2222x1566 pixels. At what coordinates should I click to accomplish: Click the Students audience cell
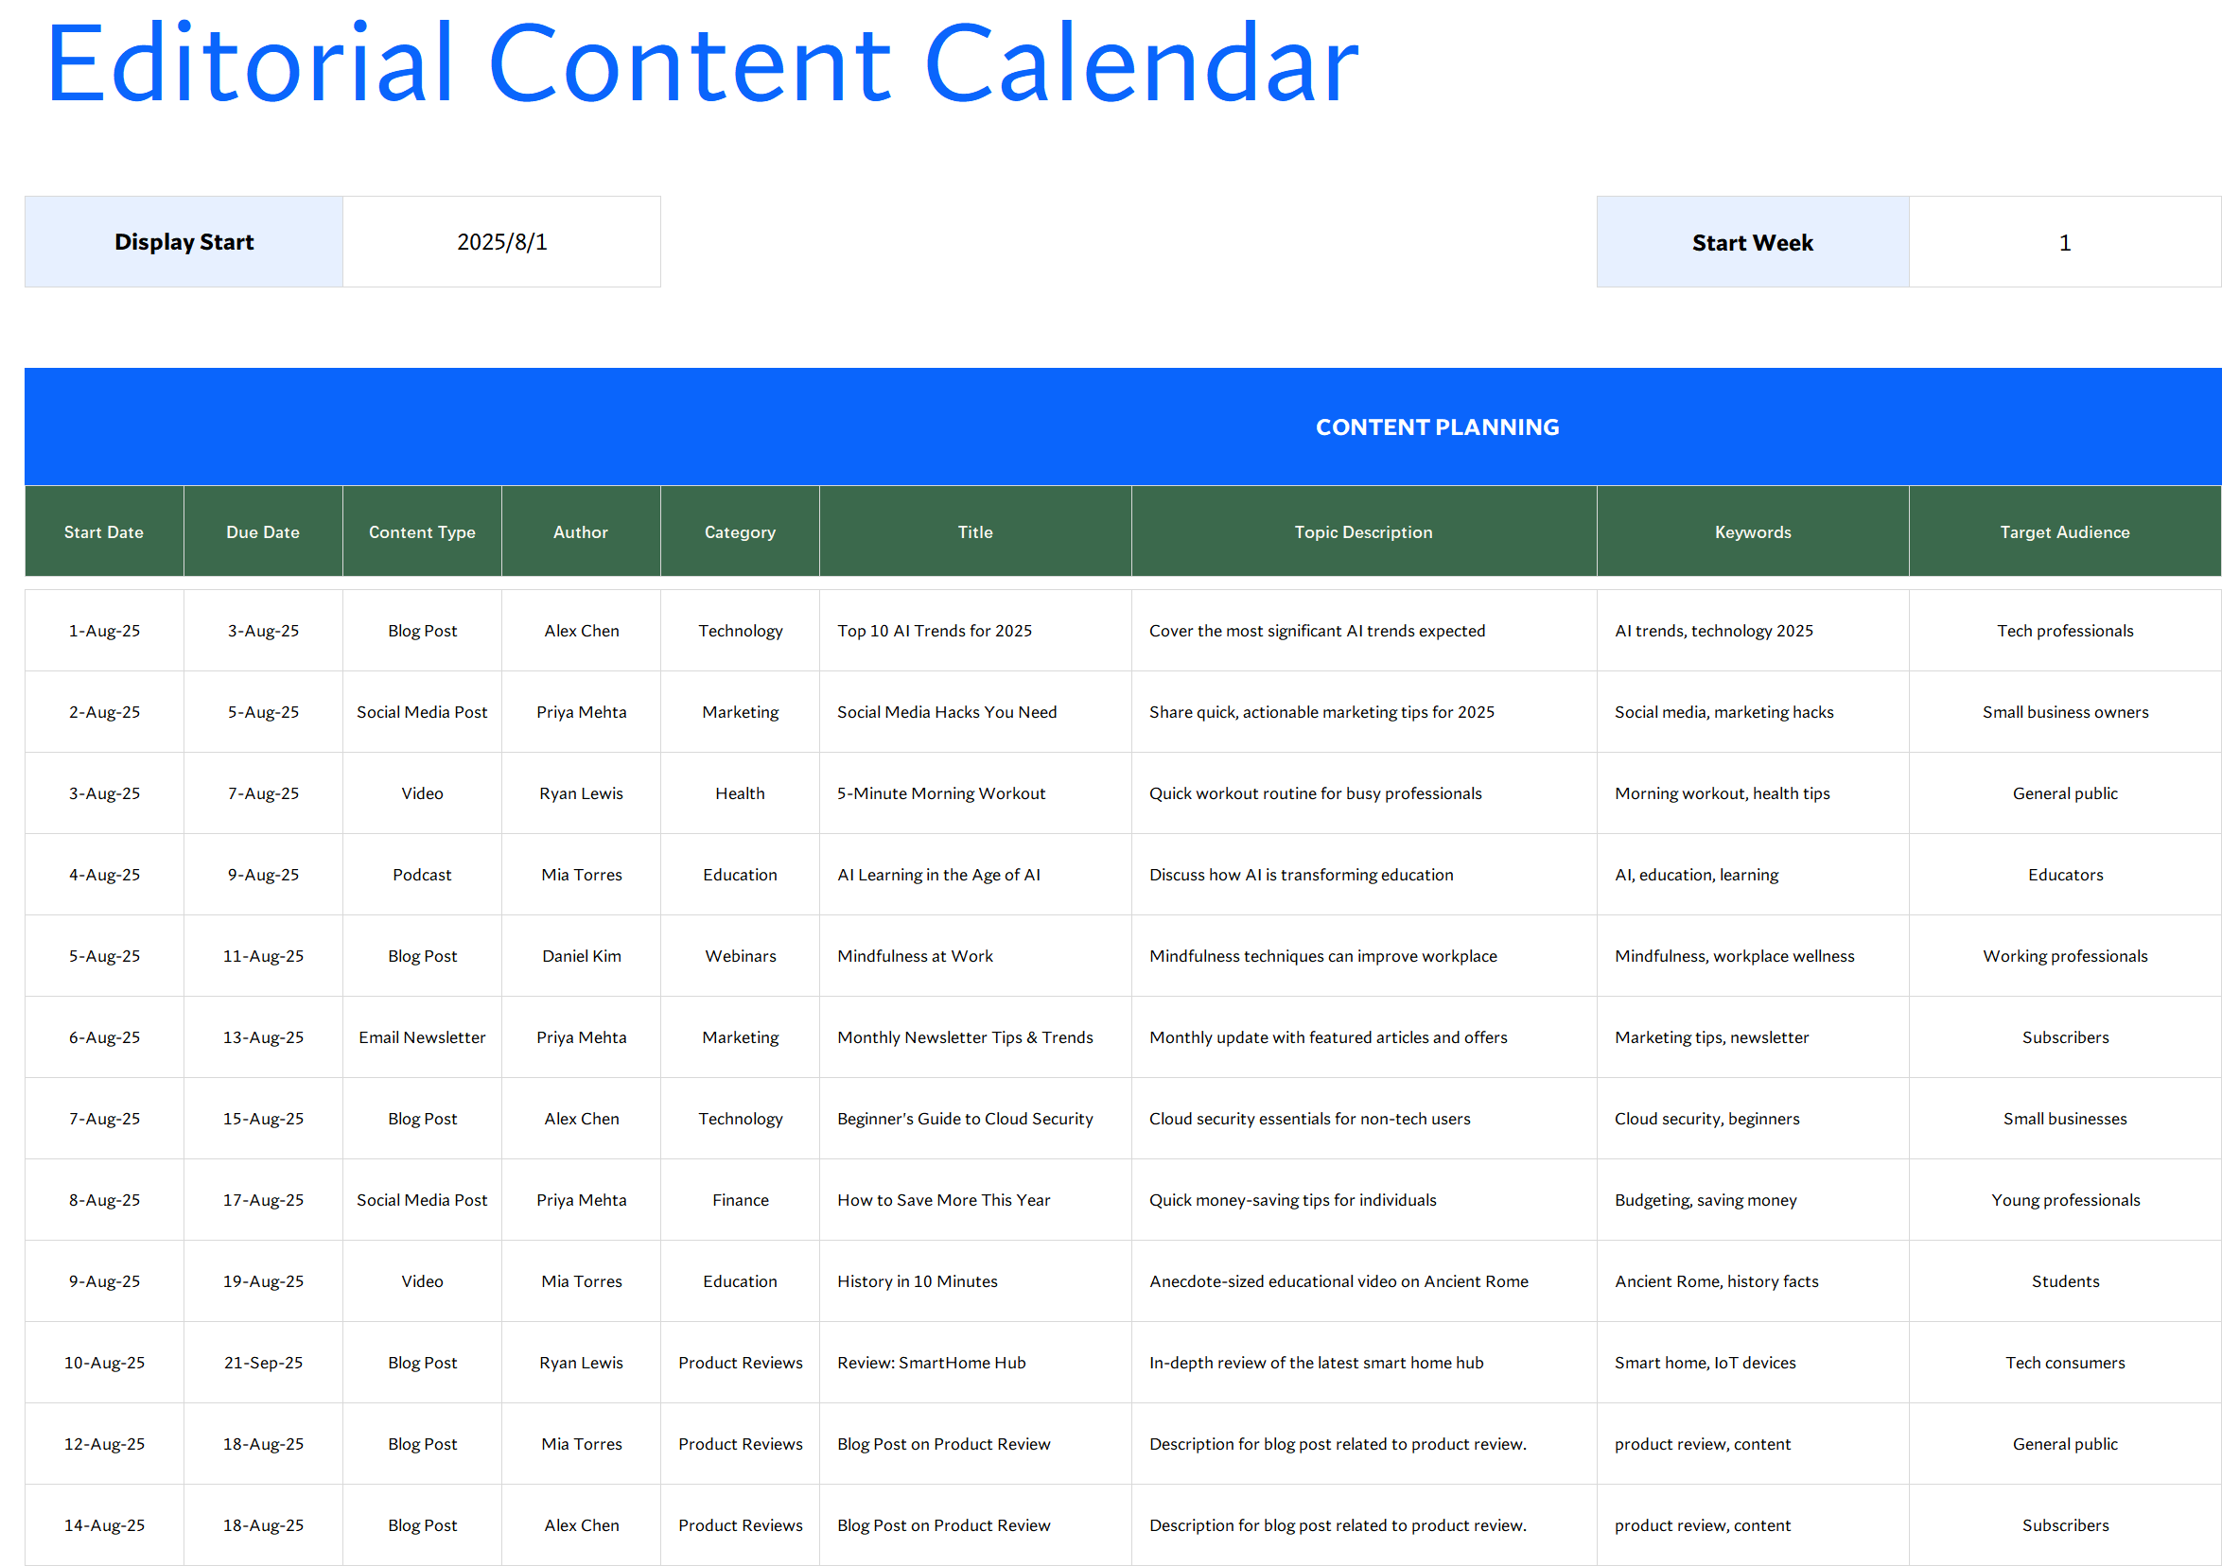(2065, 1280)
